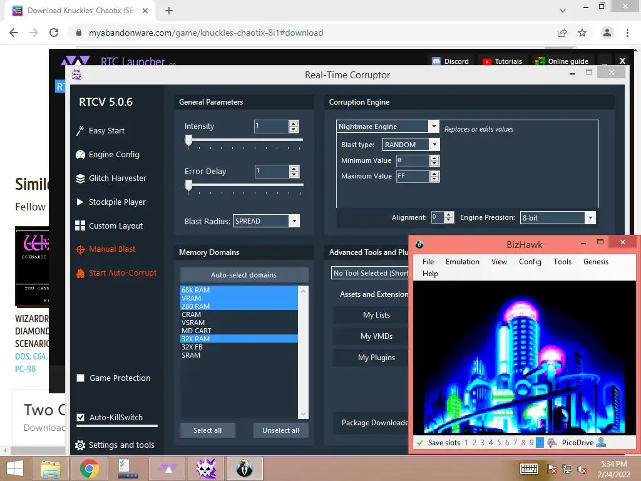
Task: Select SRAM memory domain
Action: [x=239, y=355]
